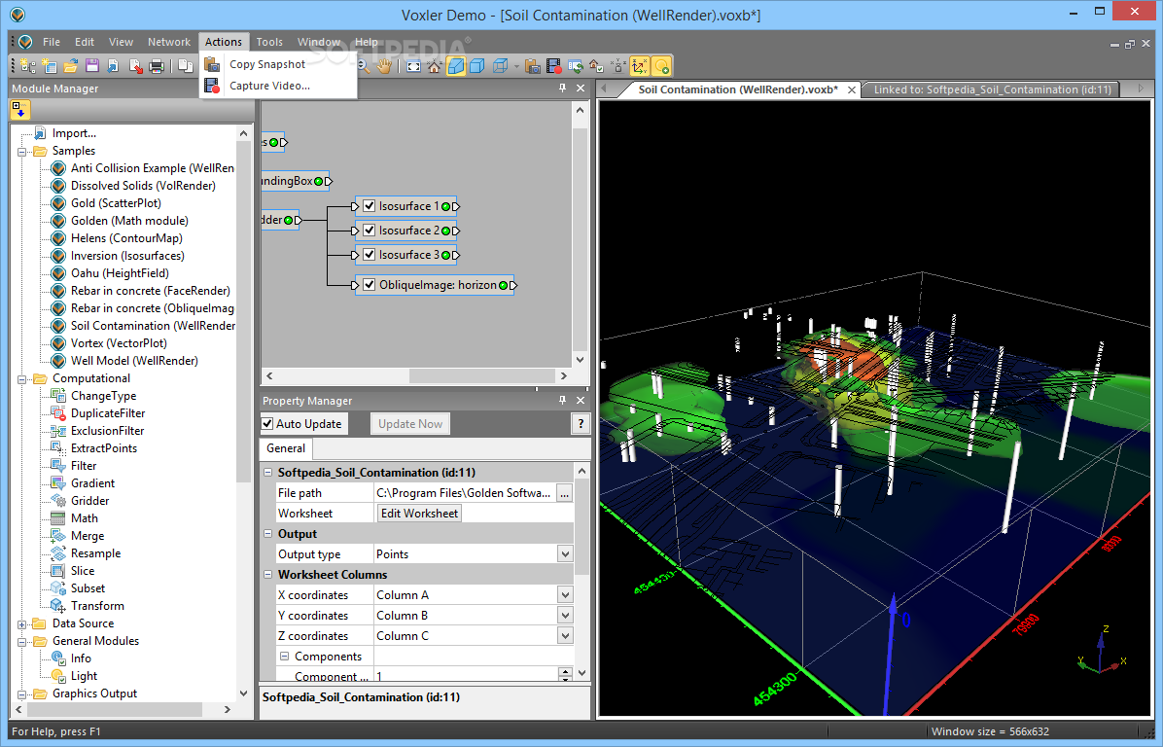Viewport: 1163px width, 747px height.
Task: Click the Import document toolbar icon
Action: (x=113, y=66)
